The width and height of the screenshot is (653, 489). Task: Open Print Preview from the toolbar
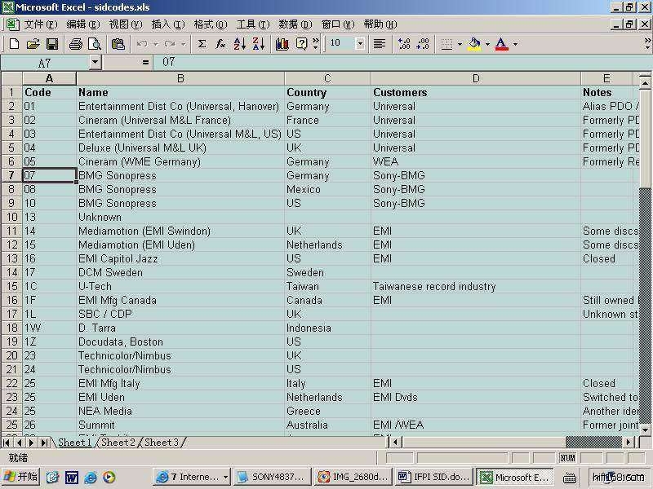pyautogui.click(x=95, y=44)
